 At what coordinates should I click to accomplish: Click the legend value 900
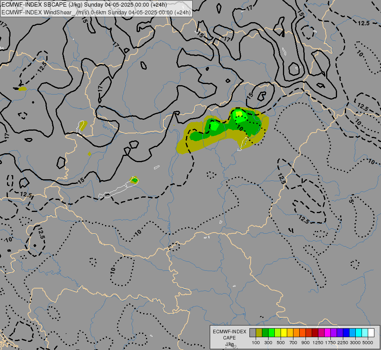click(306, 343)
